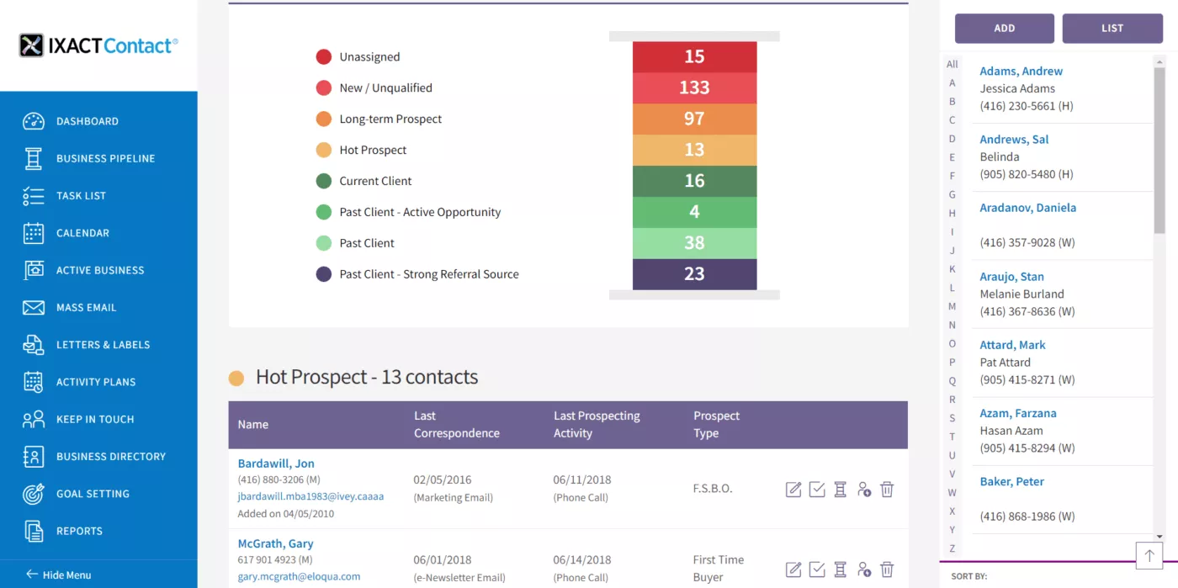Click the assign contact icon for Gary McGrath
Image resolution: width=1178 pixels, height=588 pixels.
click(863, 569)
